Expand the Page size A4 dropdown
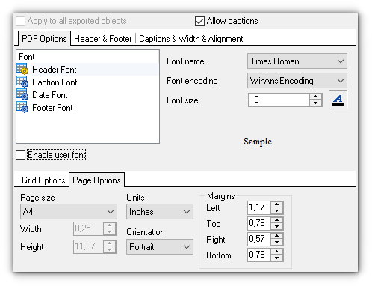This screenshot has height=286, width=372. tap(69, 212)
